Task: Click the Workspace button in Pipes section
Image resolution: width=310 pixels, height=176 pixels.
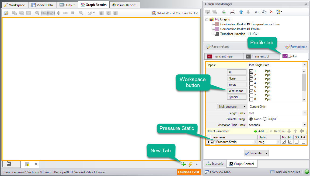Action: pos(236,91)
